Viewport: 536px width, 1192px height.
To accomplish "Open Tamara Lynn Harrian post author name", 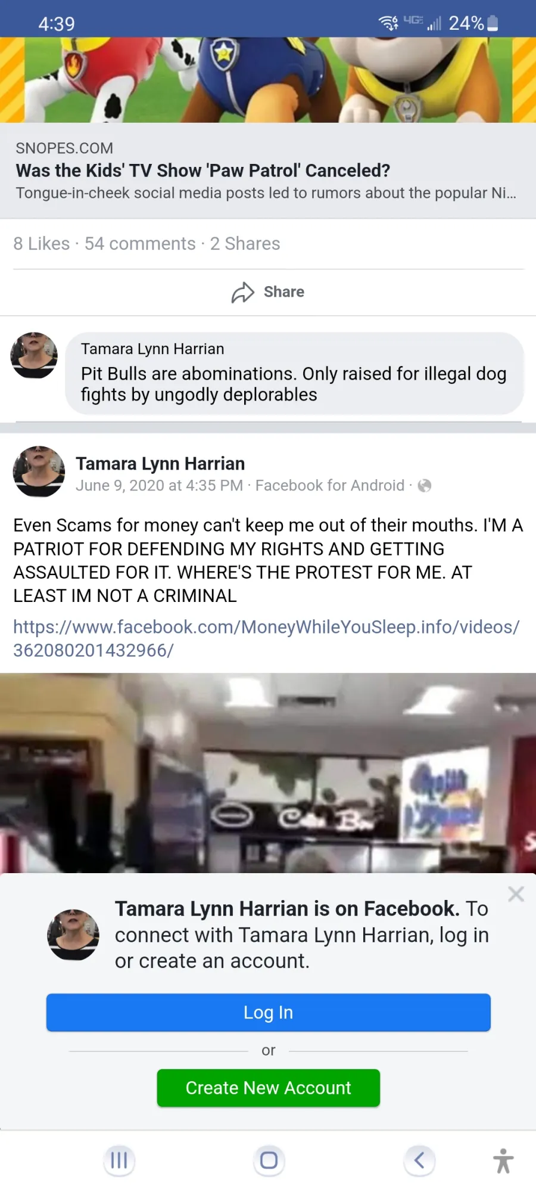I will point(160,464).
